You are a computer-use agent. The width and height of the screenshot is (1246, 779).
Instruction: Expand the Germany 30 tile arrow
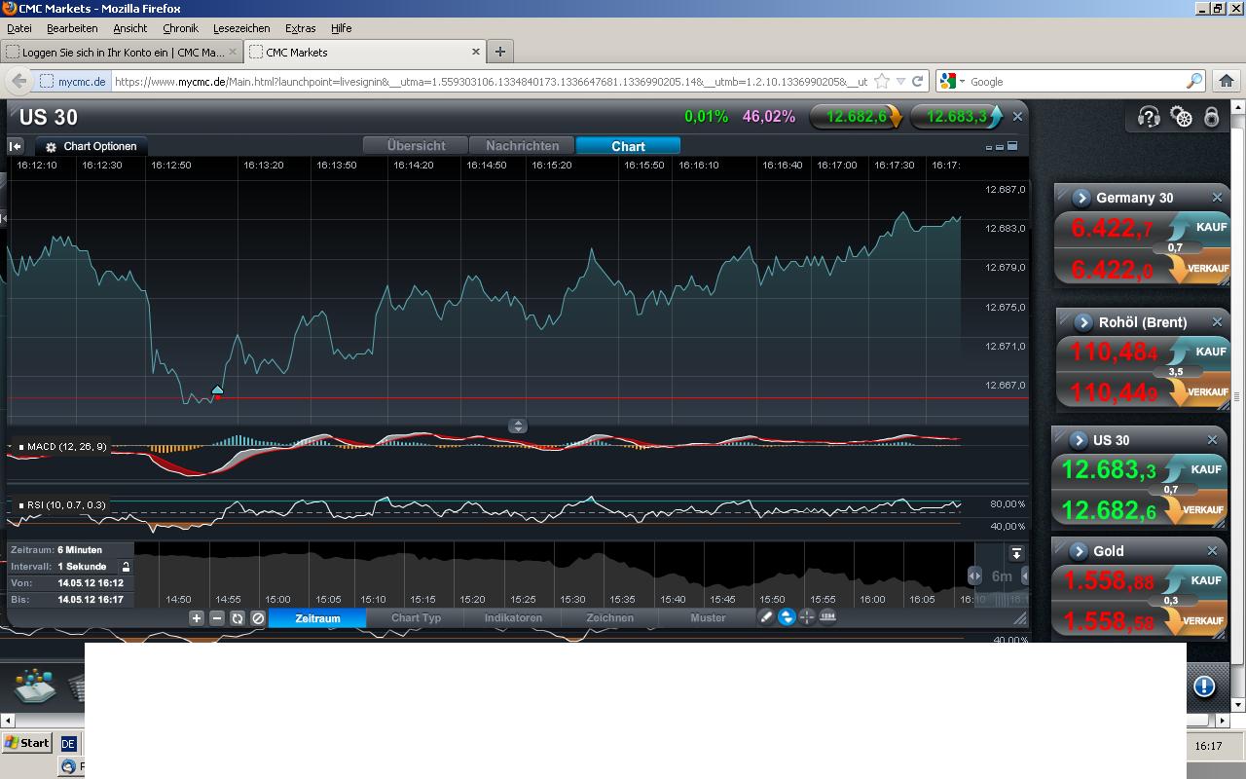(x=1081, y=198)
